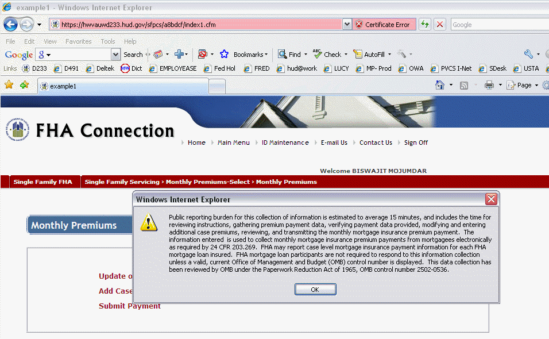Expand the Google toolbar search box dropdown
Screen dimensions: 549x339
(x=115, y=55)
